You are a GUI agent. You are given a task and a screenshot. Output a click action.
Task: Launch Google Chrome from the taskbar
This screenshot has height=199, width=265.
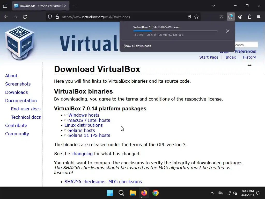coord(156,193)
